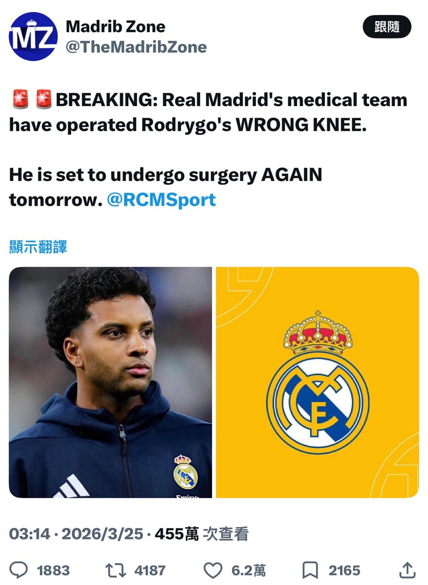Viewport: 428px width, 585px height.
Task: Bookmark the tweet with the bookmark icon
Action: click(x=310, y=570)
